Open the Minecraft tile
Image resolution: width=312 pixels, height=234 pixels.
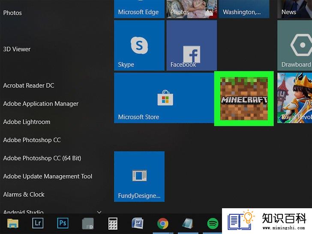244,99
